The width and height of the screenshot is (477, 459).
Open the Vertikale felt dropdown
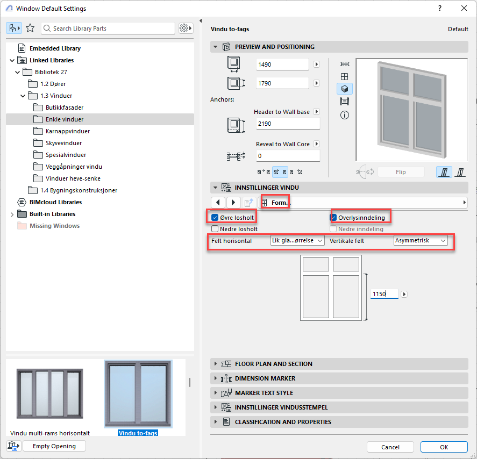[421, 241]
